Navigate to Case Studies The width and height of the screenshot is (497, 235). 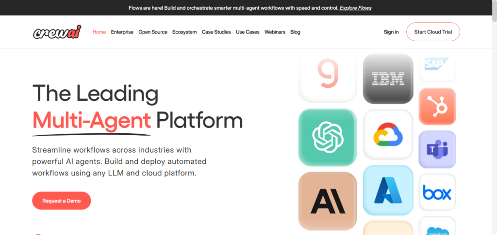(x=216, y=32)
